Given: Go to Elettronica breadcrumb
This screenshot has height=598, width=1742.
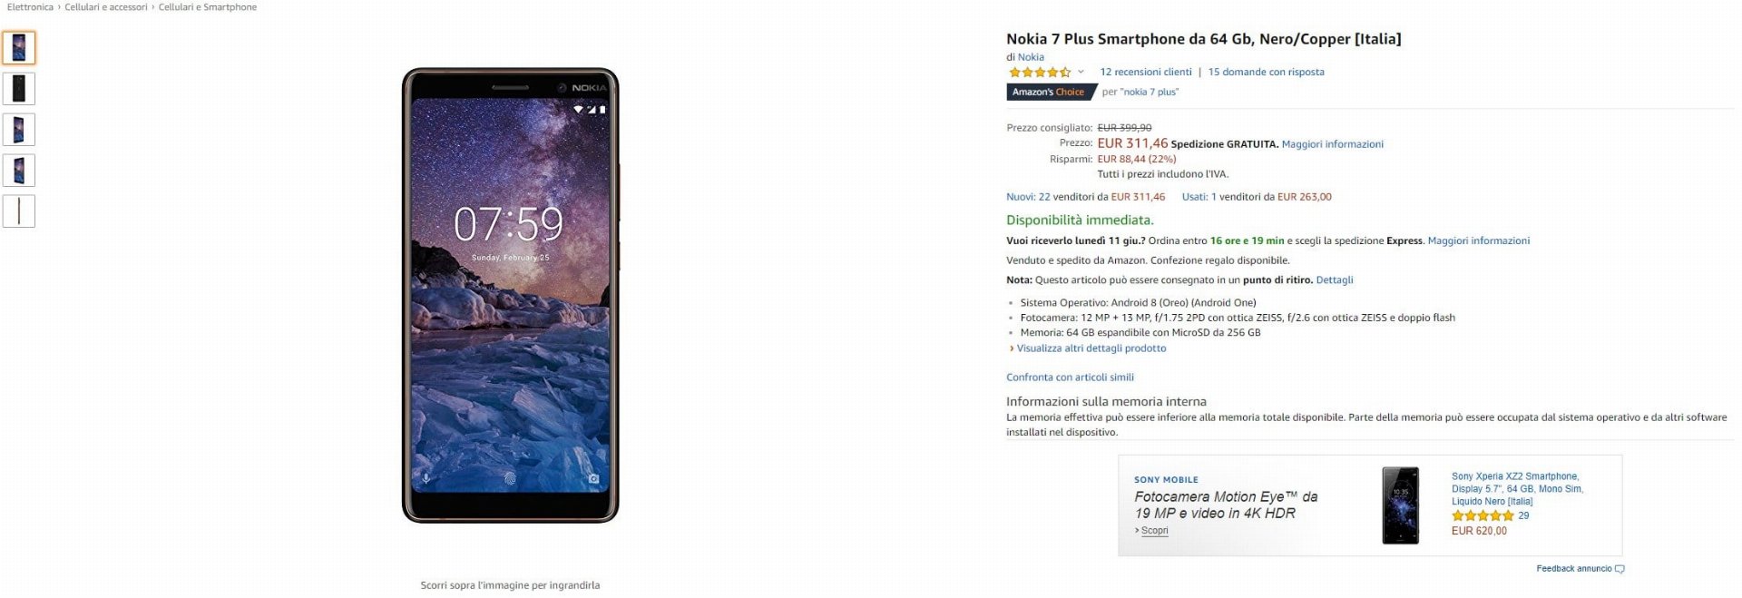Looking at the screenshot, I should point(30,7).
